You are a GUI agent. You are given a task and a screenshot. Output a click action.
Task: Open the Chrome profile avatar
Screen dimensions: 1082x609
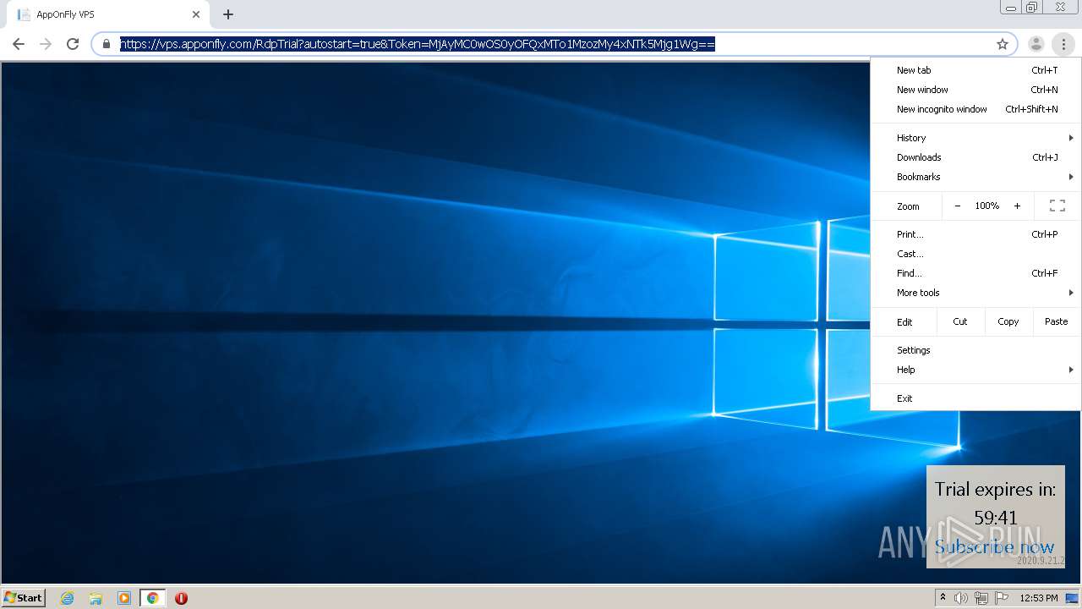pyautogui.click(x=1036, y=44)
